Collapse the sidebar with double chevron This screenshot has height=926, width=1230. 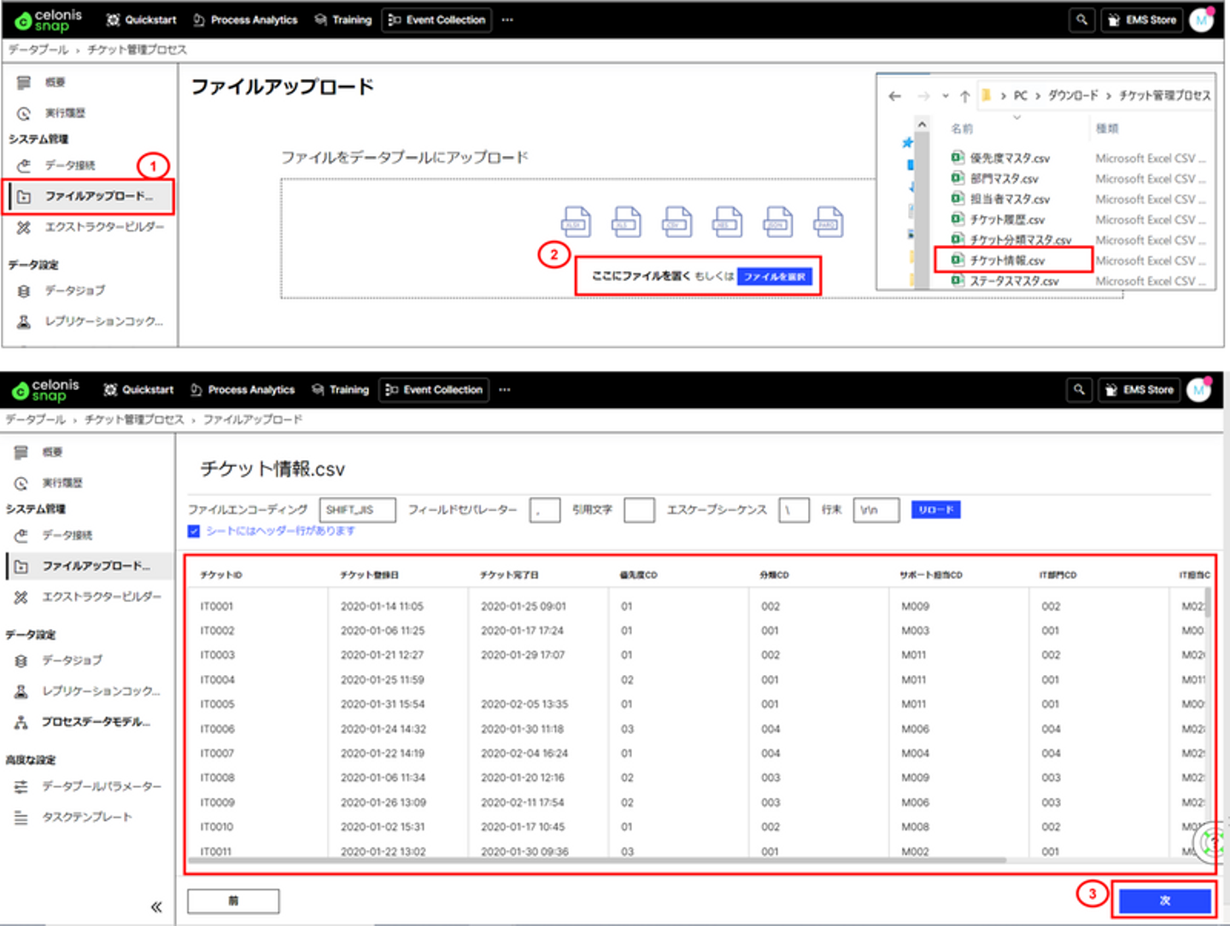(156, 906)
